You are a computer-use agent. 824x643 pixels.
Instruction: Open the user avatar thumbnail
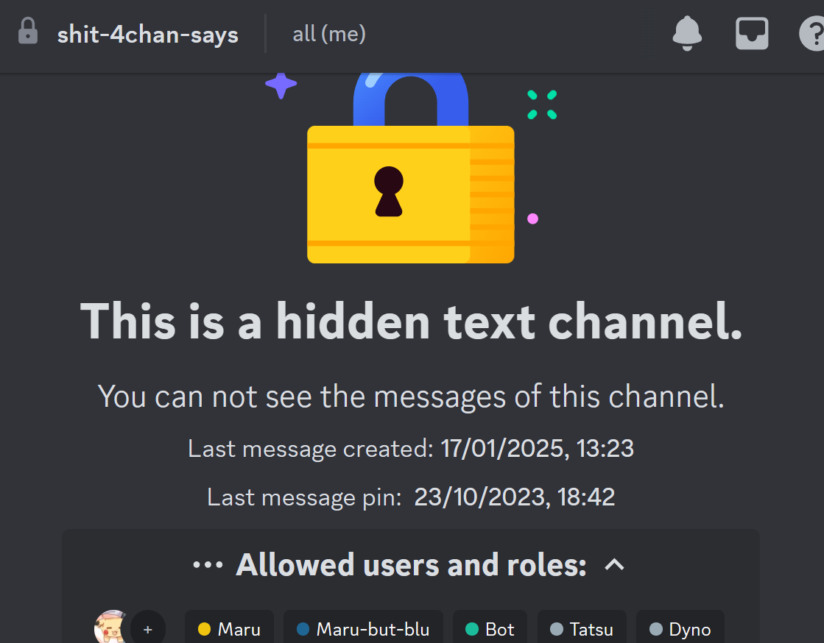(110, 628)
